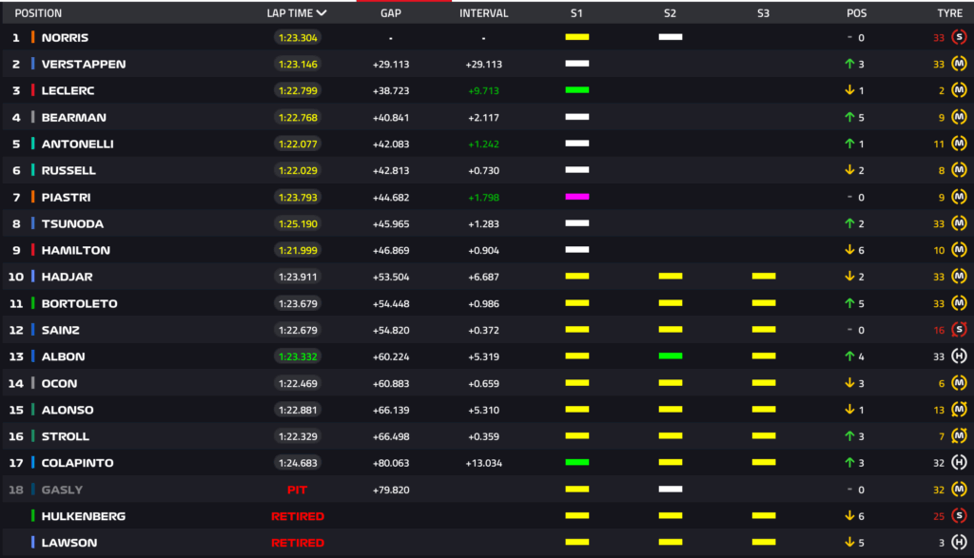The image size is (974, 558).
Task: Open the LAP TIME dropdown chevron
Action: (321, 13)
